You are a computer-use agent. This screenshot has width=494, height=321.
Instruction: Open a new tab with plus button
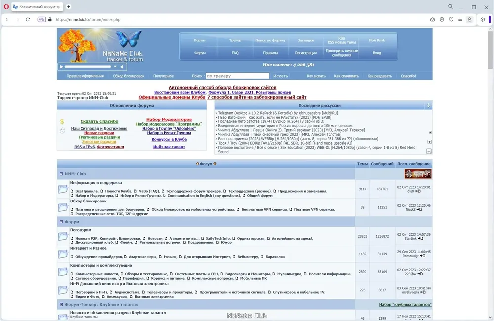click(x=68, y=6)
